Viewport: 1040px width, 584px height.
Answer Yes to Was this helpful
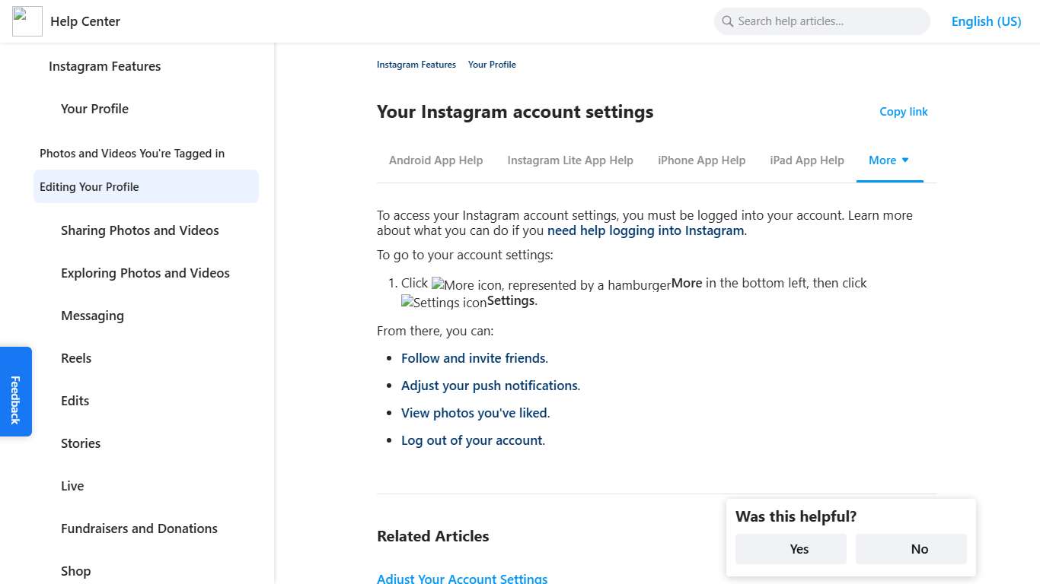click(790, 549)
